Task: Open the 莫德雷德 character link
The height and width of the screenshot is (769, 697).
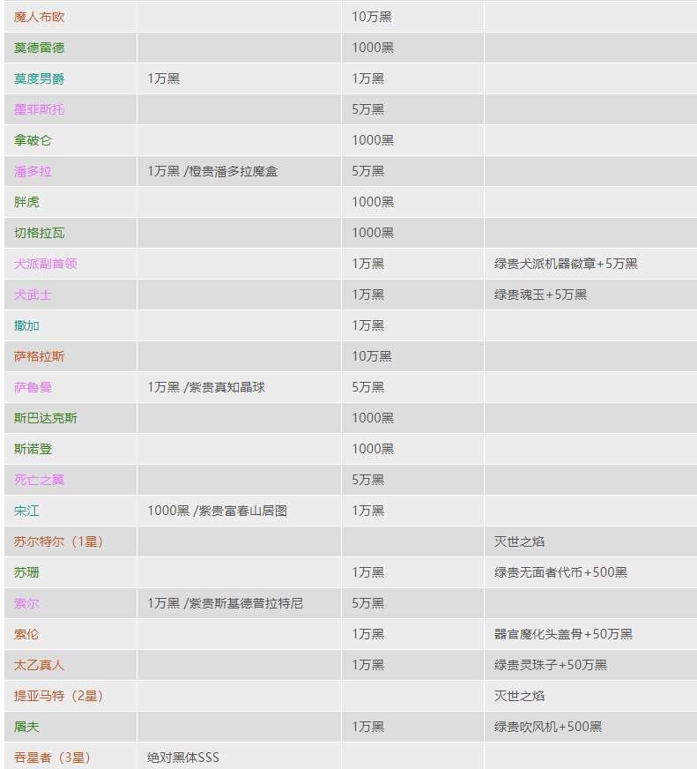Action: [40, 48]
